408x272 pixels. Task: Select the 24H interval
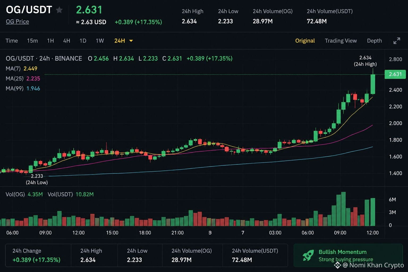(120, 41)
